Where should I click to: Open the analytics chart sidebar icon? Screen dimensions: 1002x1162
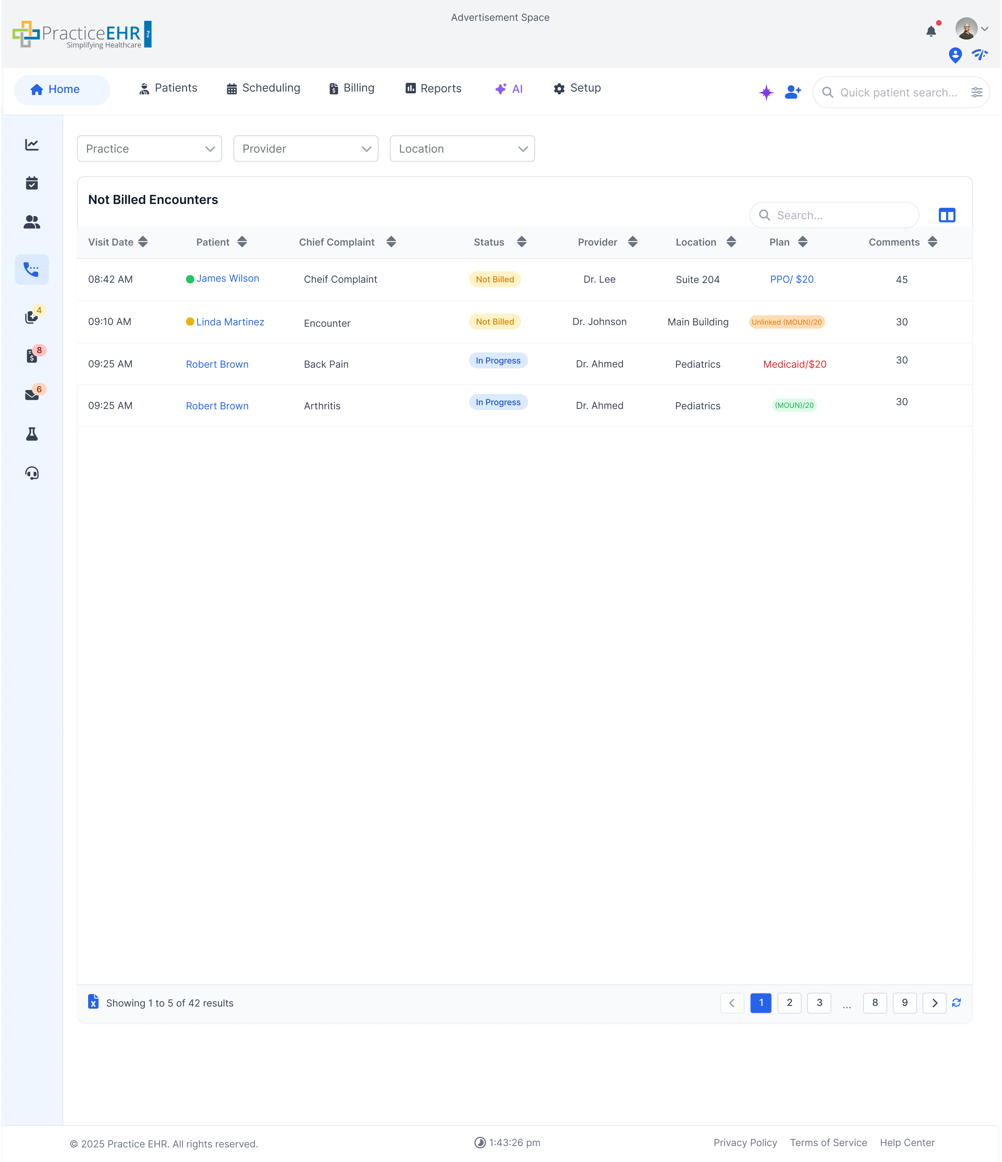(32, 145)
